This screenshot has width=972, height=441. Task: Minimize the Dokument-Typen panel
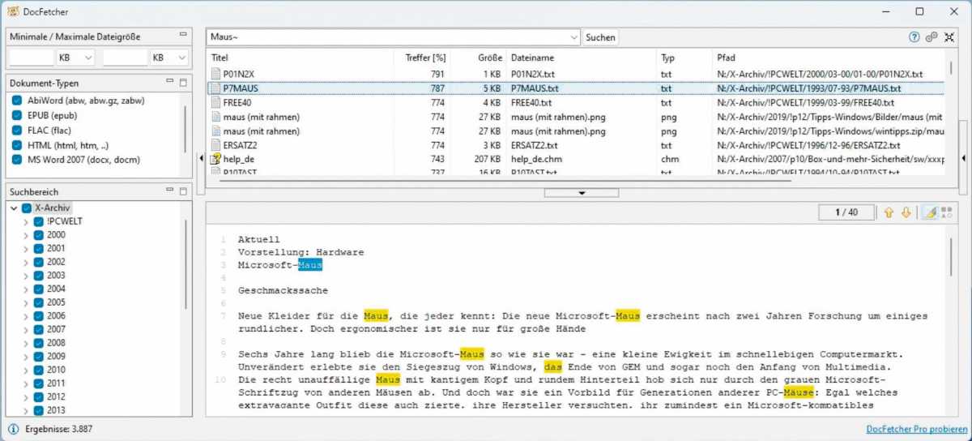(x=170, y=82)
